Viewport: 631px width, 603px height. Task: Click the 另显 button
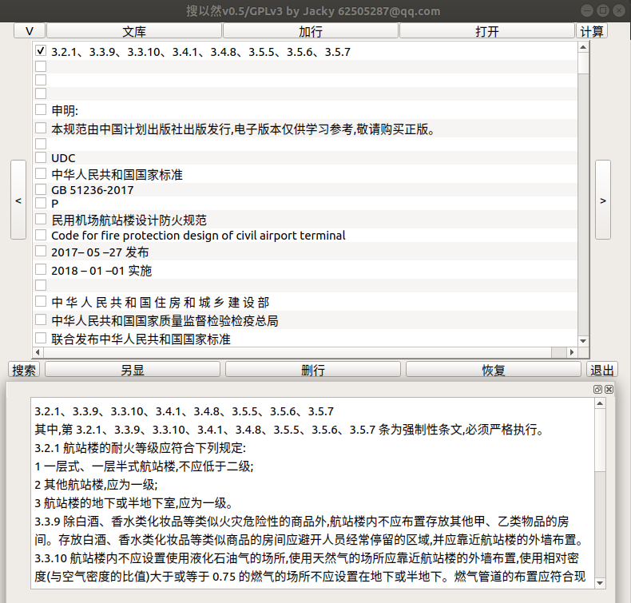(133, 370)
